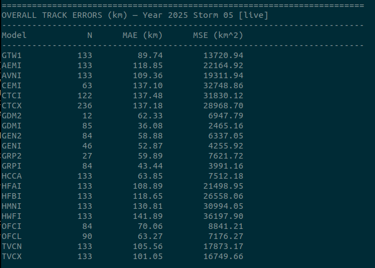Click the model name 'AVNI'

(12, 75)
